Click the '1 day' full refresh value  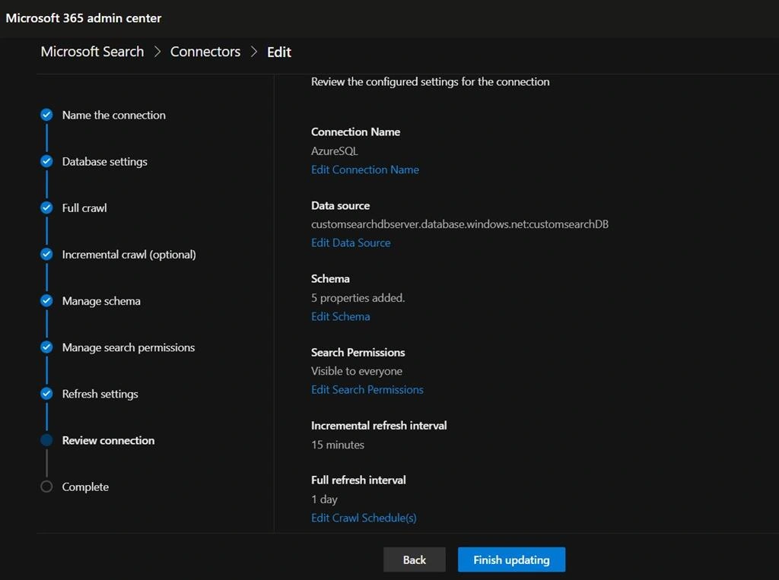[x=324, y=499]
